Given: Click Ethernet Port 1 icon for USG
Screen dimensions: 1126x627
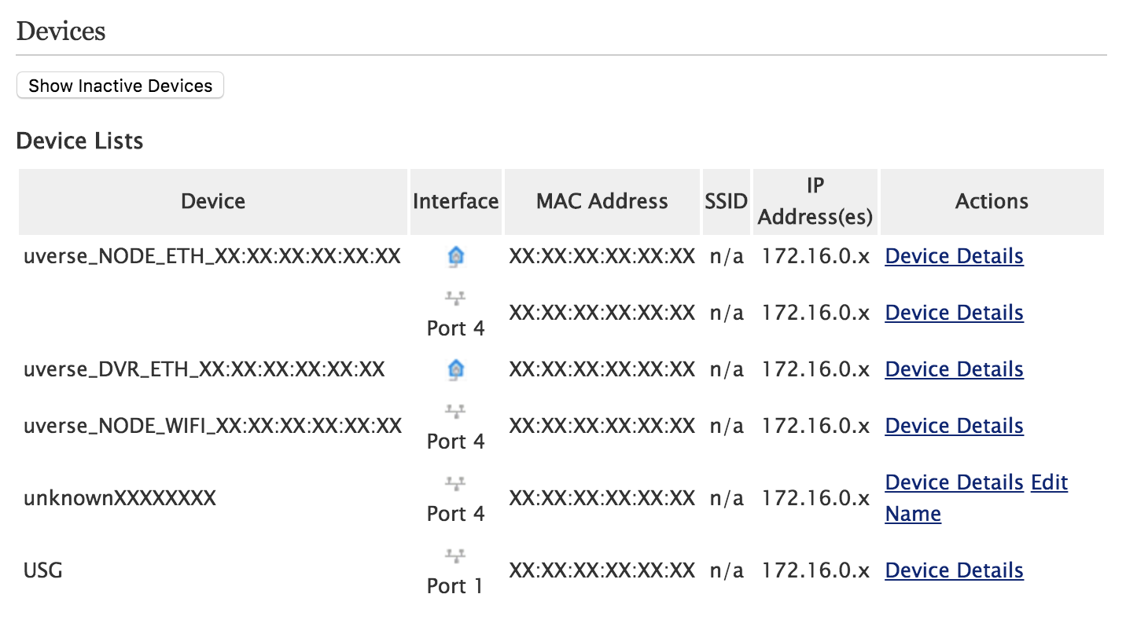Looking at the screenshot, I should 455,556.
